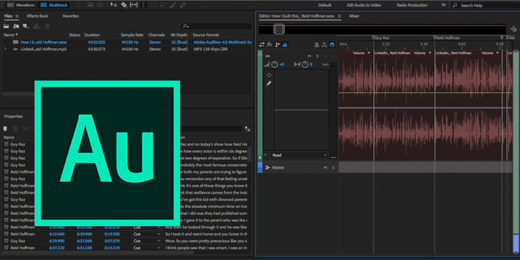
Task: Click the Master track output icon
Action: coord(267,167)
